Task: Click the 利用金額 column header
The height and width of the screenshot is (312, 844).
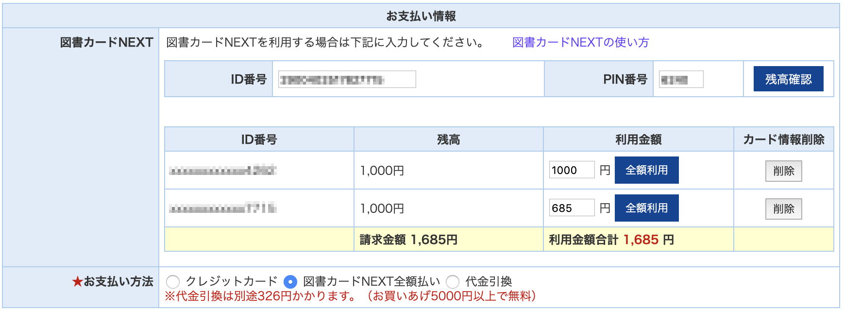Action: click(x=639, y=139)
